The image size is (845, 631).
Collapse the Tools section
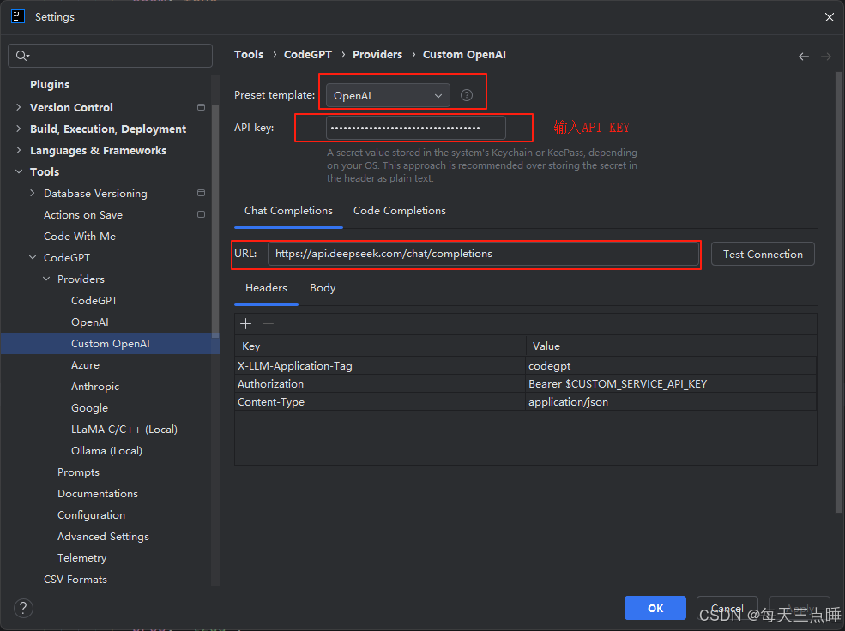[x=19, y=171]
